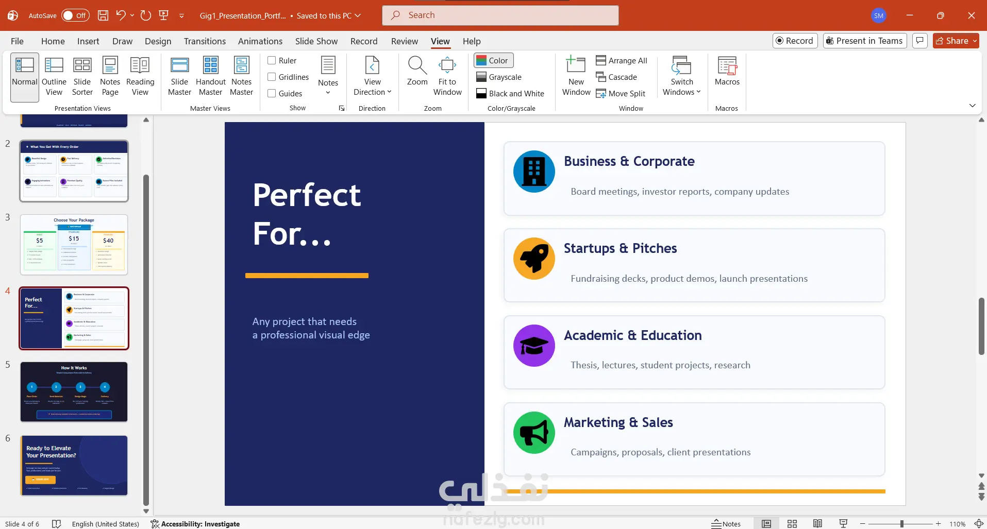
Task: Switch to Slide Sorter from the status bar
Action: click(x=792, y=524)
